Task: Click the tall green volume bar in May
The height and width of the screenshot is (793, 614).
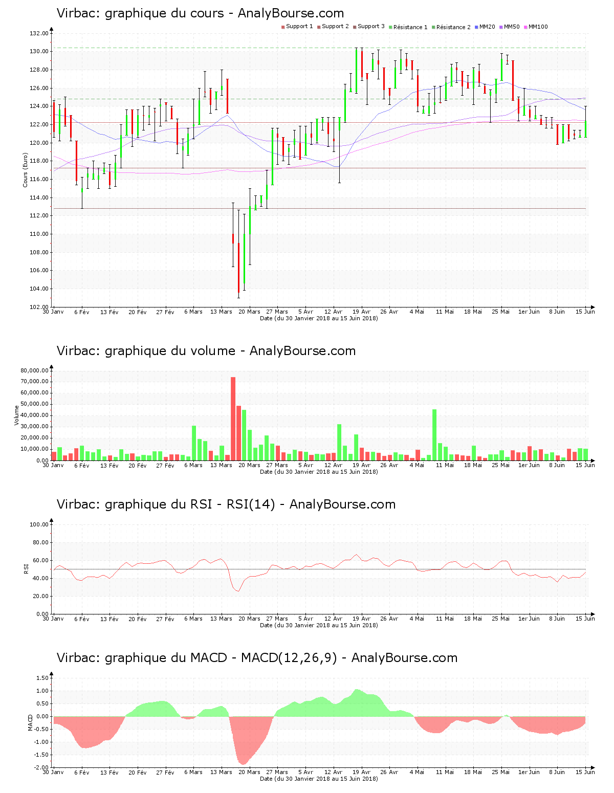Action: click(x=434, y=435)
